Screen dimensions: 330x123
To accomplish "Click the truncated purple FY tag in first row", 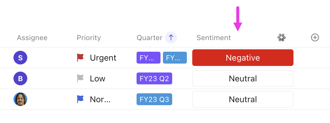I will coord(148,58).
